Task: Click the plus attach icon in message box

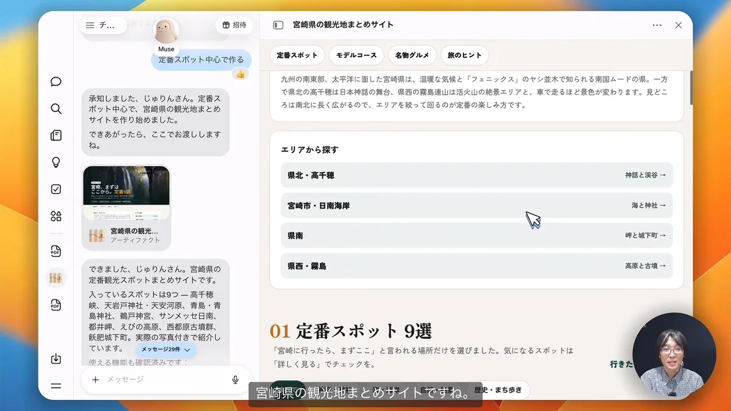Action: (x=95, y=380)
